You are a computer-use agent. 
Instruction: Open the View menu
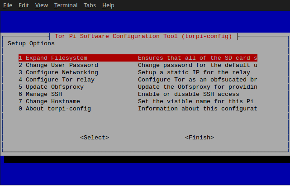tap(42, 5)
